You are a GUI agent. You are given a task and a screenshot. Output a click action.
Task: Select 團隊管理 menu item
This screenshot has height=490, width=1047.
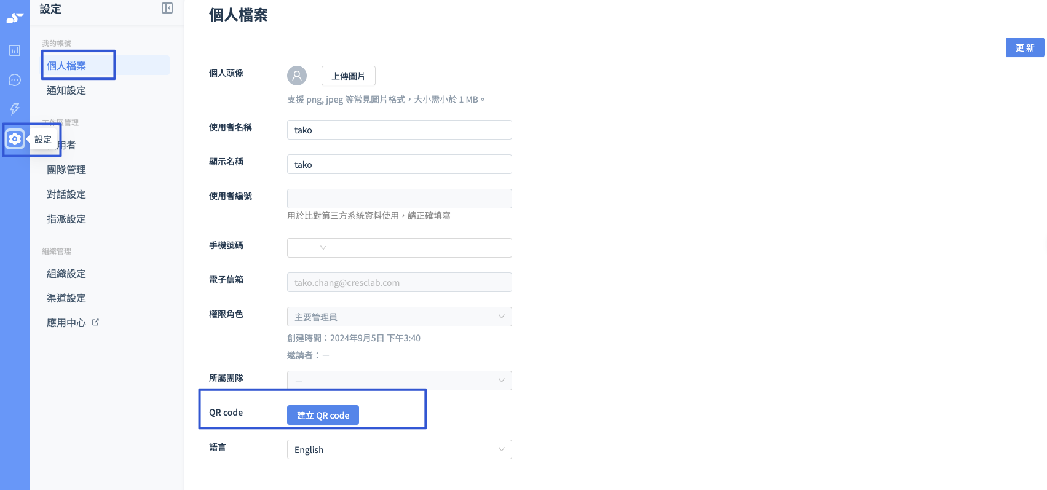click(x=66, y=170)
